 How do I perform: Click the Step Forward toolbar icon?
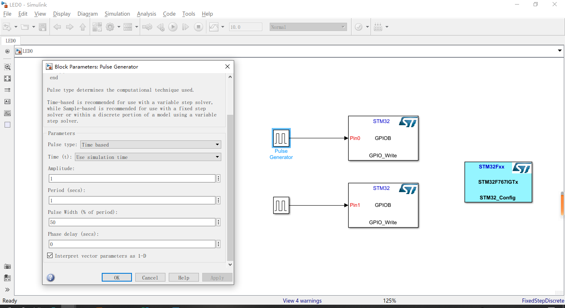tap(186, 27)
